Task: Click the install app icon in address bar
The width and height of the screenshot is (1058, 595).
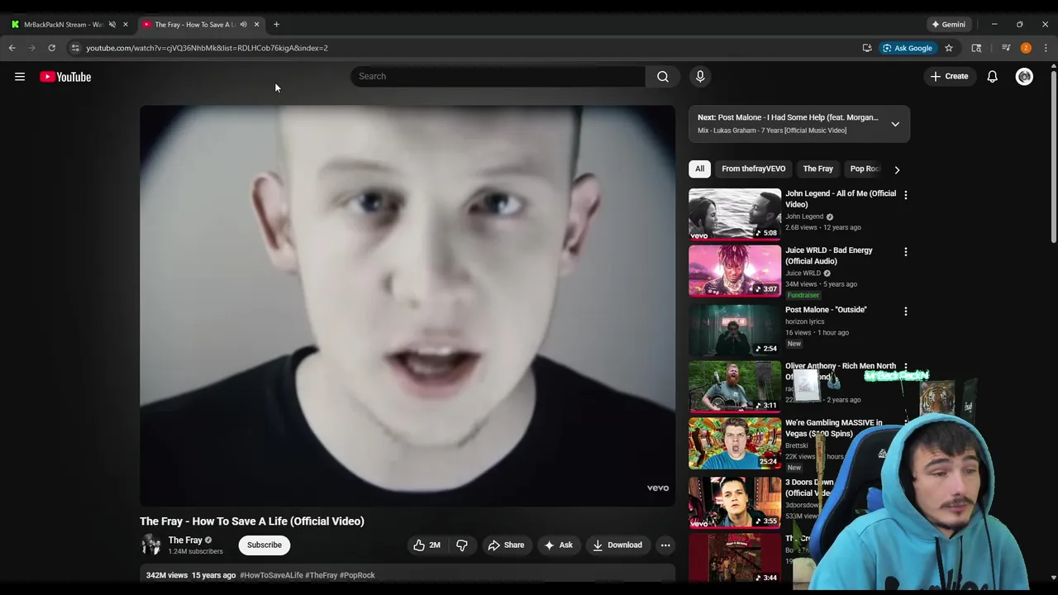Action: 867,48
